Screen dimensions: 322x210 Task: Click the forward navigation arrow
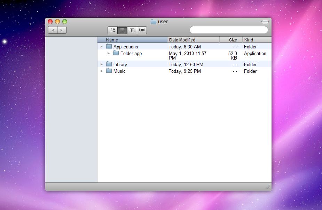coord(62,30)
